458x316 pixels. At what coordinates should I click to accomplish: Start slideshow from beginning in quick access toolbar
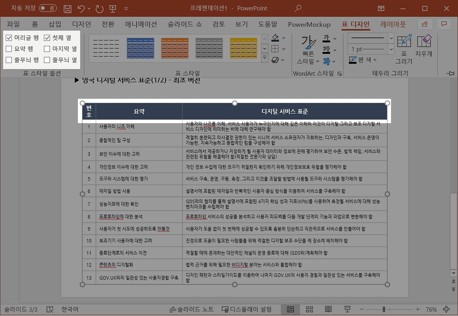(x=112, y=8)
